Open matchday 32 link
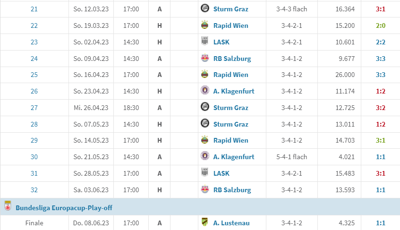400x230 pixels. 34,190
